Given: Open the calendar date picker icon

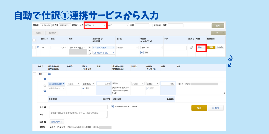Looking at the screenshot, I should coord(49,74).
